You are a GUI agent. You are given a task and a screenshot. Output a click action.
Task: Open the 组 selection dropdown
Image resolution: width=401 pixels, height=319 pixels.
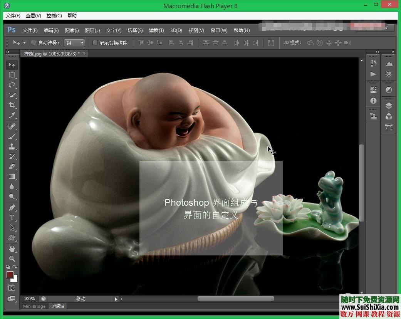pos(74,42)
